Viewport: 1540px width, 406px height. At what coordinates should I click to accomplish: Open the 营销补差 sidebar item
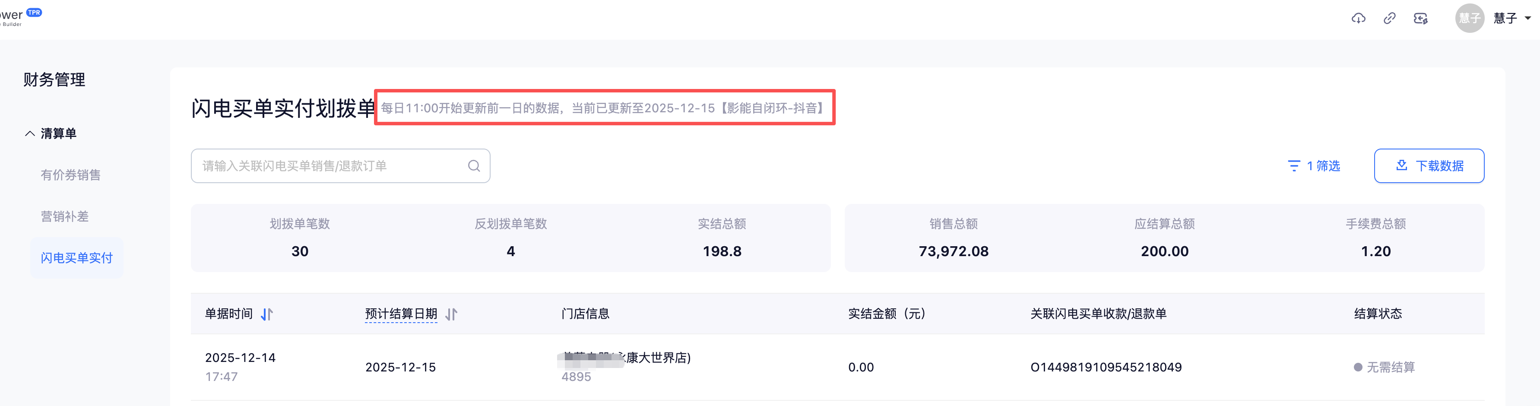pos(65,216)
